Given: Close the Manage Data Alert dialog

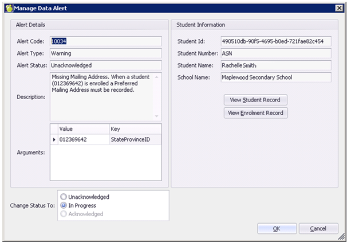Looking at the screenshot, I should click(x=338, y=6).
